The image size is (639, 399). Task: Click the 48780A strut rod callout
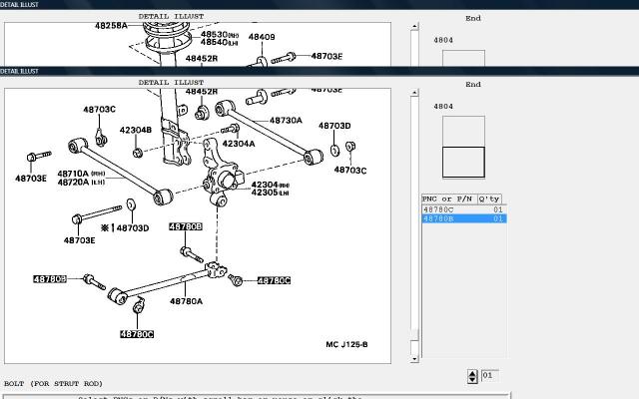186,301
